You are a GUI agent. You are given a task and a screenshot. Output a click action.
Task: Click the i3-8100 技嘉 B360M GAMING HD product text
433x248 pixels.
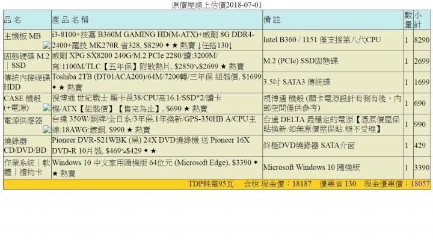pyautogui.click(x=153, y=40)
